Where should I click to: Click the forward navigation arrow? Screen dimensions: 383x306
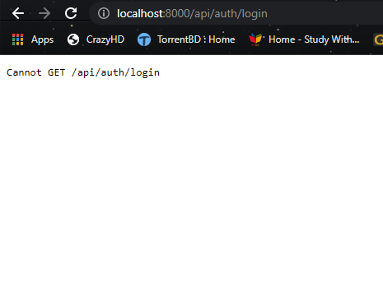point(44,13)
